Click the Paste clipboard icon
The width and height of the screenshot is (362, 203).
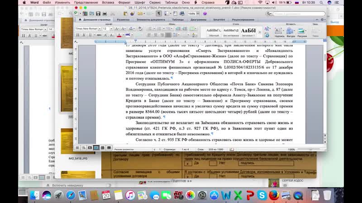coord(125,14)
